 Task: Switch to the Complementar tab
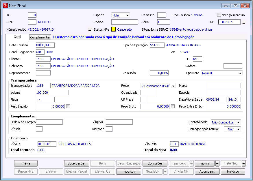click(x=40, y=37)
